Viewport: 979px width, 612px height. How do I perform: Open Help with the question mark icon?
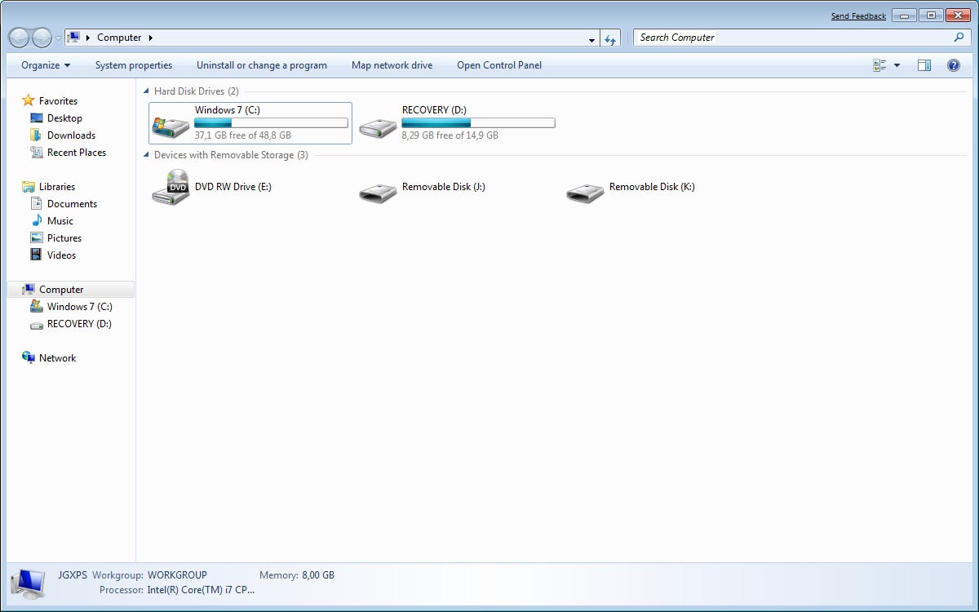click(954, 65)
